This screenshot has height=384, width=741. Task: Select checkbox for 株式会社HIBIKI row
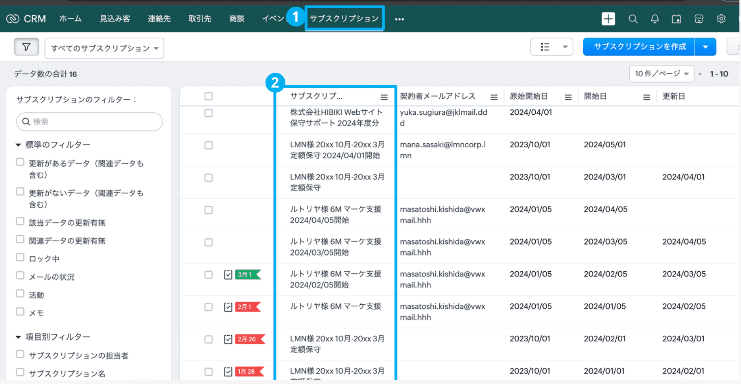click(208, 113)
